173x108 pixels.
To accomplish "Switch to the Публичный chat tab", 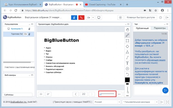I will [142, 28].
